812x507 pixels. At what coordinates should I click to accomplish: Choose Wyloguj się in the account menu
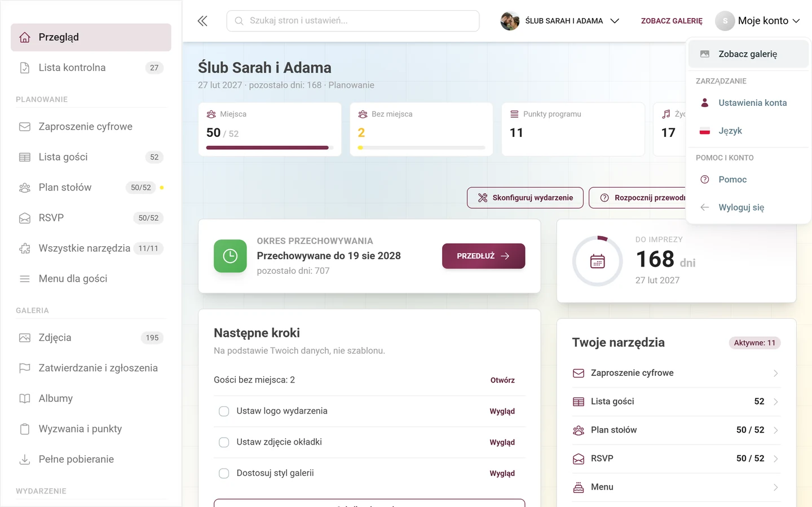[x=748, y=207]
